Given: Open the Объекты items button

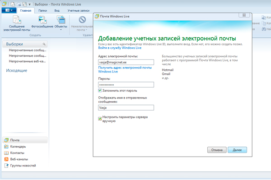Looking at the screenshot, I should (61, 23).
